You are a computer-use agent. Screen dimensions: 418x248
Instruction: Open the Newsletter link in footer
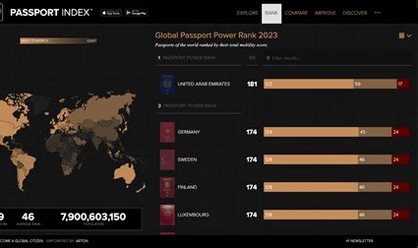[359, 241]
